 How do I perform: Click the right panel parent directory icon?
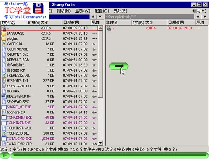[x=109, y=28]
